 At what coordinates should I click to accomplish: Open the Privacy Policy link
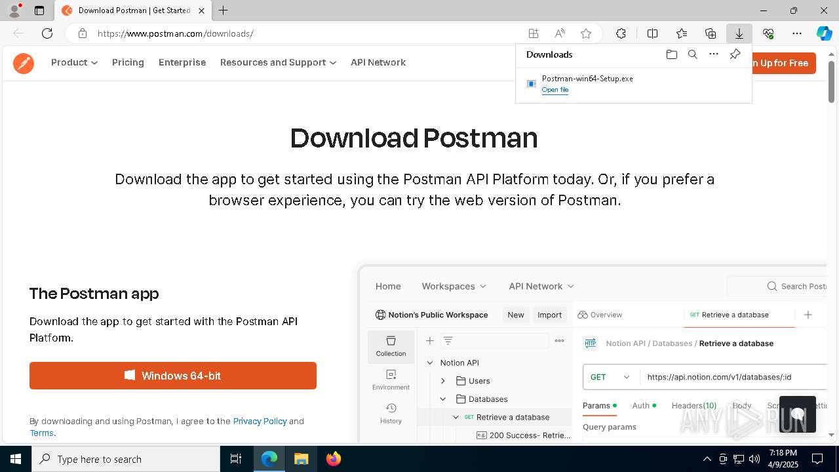click(x=260, y=421)
